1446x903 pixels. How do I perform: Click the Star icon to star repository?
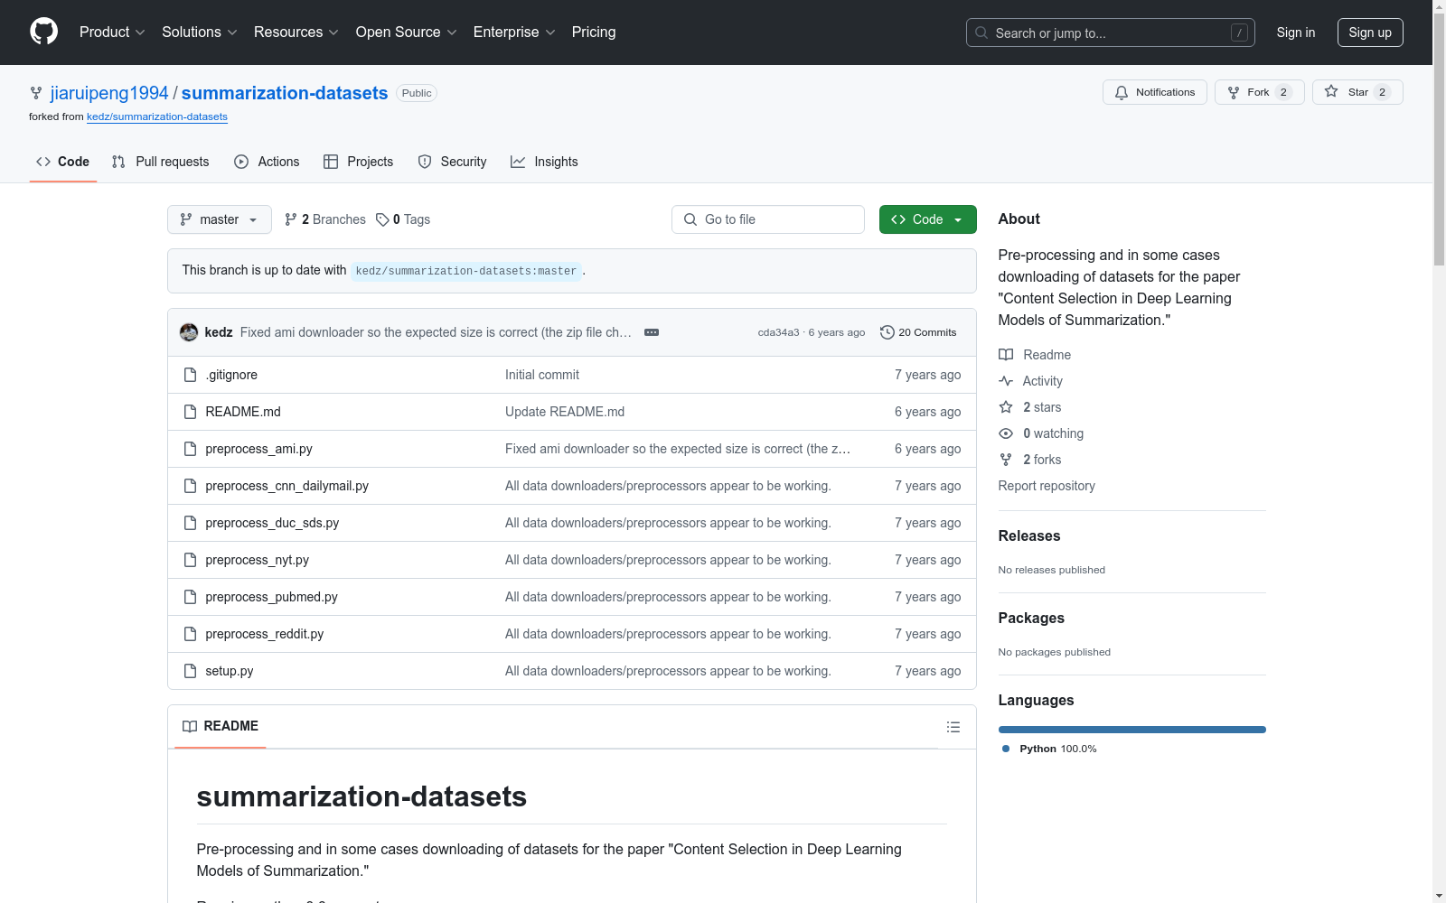pyautogui.click(x=1331, y=91)
